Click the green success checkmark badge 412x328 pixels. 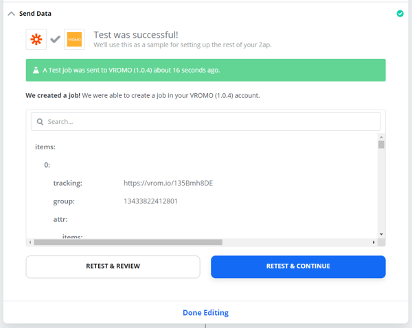point(400,14)
